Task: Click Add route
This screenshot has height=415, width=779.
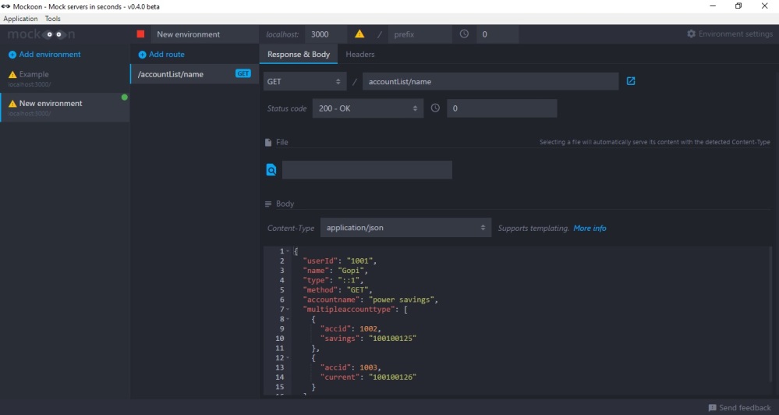Action: pos(166,54)
